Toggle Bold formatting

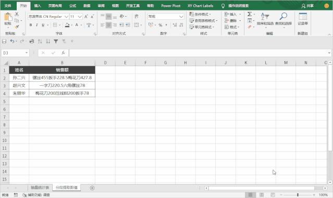coord(31,25)
